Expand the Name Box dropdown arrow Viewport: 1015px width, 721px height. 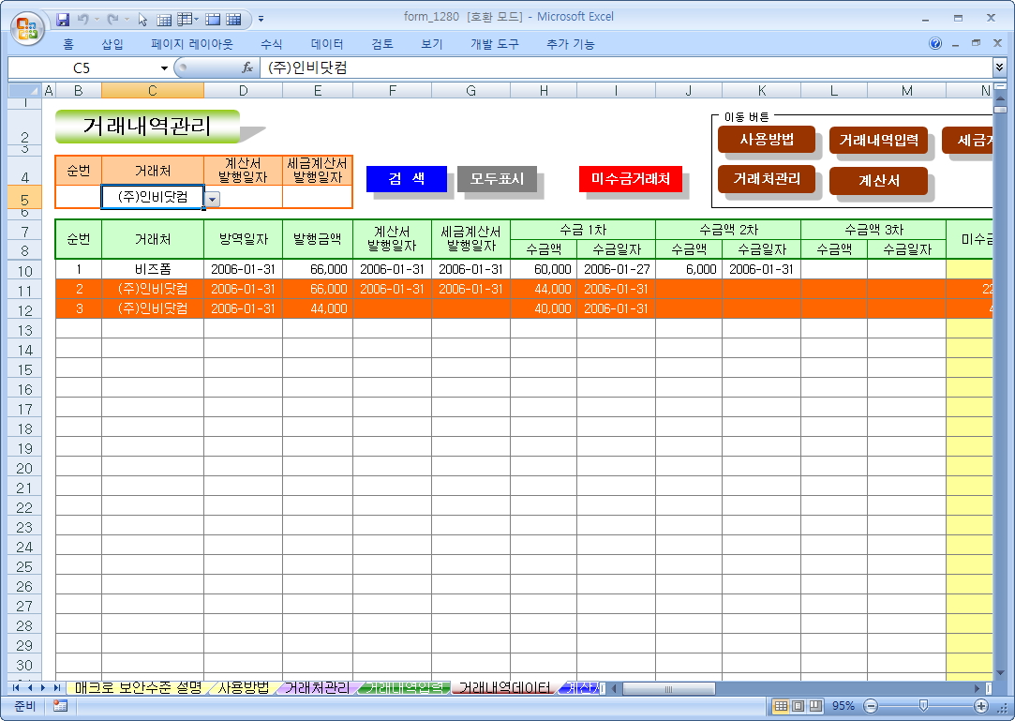tap(164, 68)
